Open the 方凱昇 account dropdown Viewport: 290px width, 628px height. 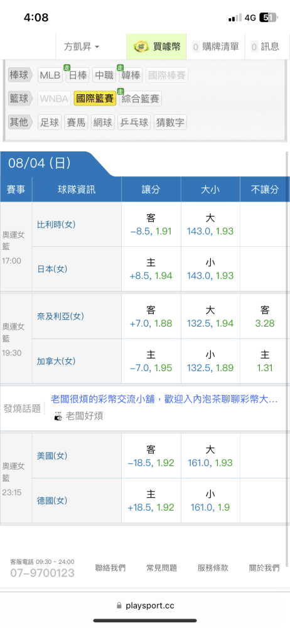click(82, 46)
